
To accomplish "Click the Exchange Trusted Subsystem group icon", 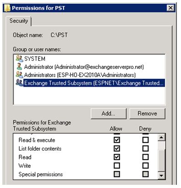I will (x=19, y=83).
